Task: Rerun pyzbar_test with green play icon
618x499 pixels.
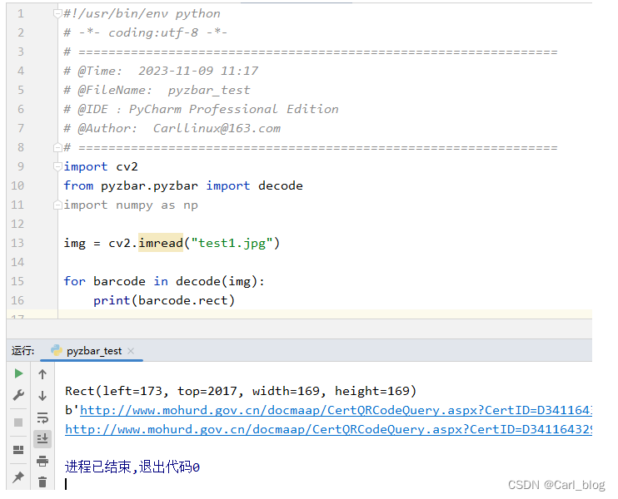Action: pos(18,373)
